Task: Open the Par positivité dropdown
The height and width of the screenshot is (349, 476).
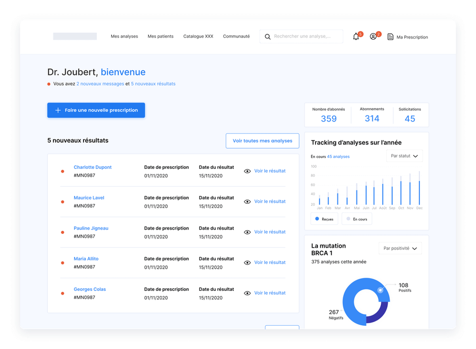Action: (x=400, y=248)
